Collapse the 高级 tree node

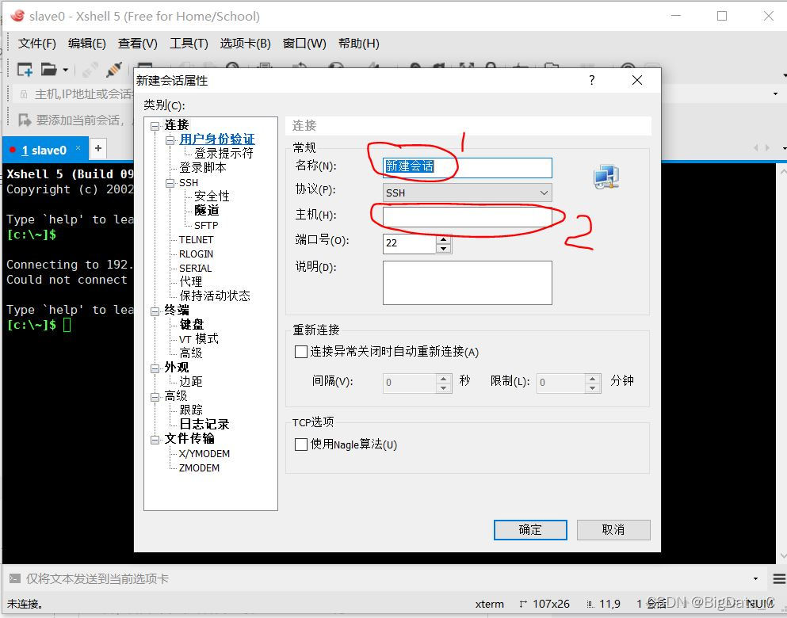point(155,397)
